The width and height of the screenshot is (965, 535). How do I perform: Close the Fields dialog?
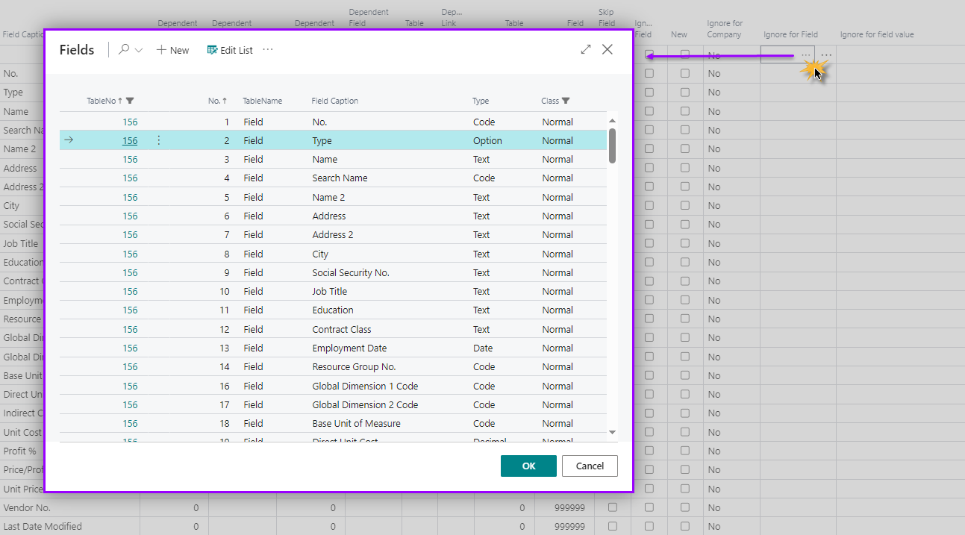click(608, 49)
